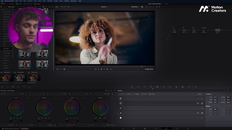Open the Curves palette icon
Viewport: 232px width, 130px height.
coord(132,87)
